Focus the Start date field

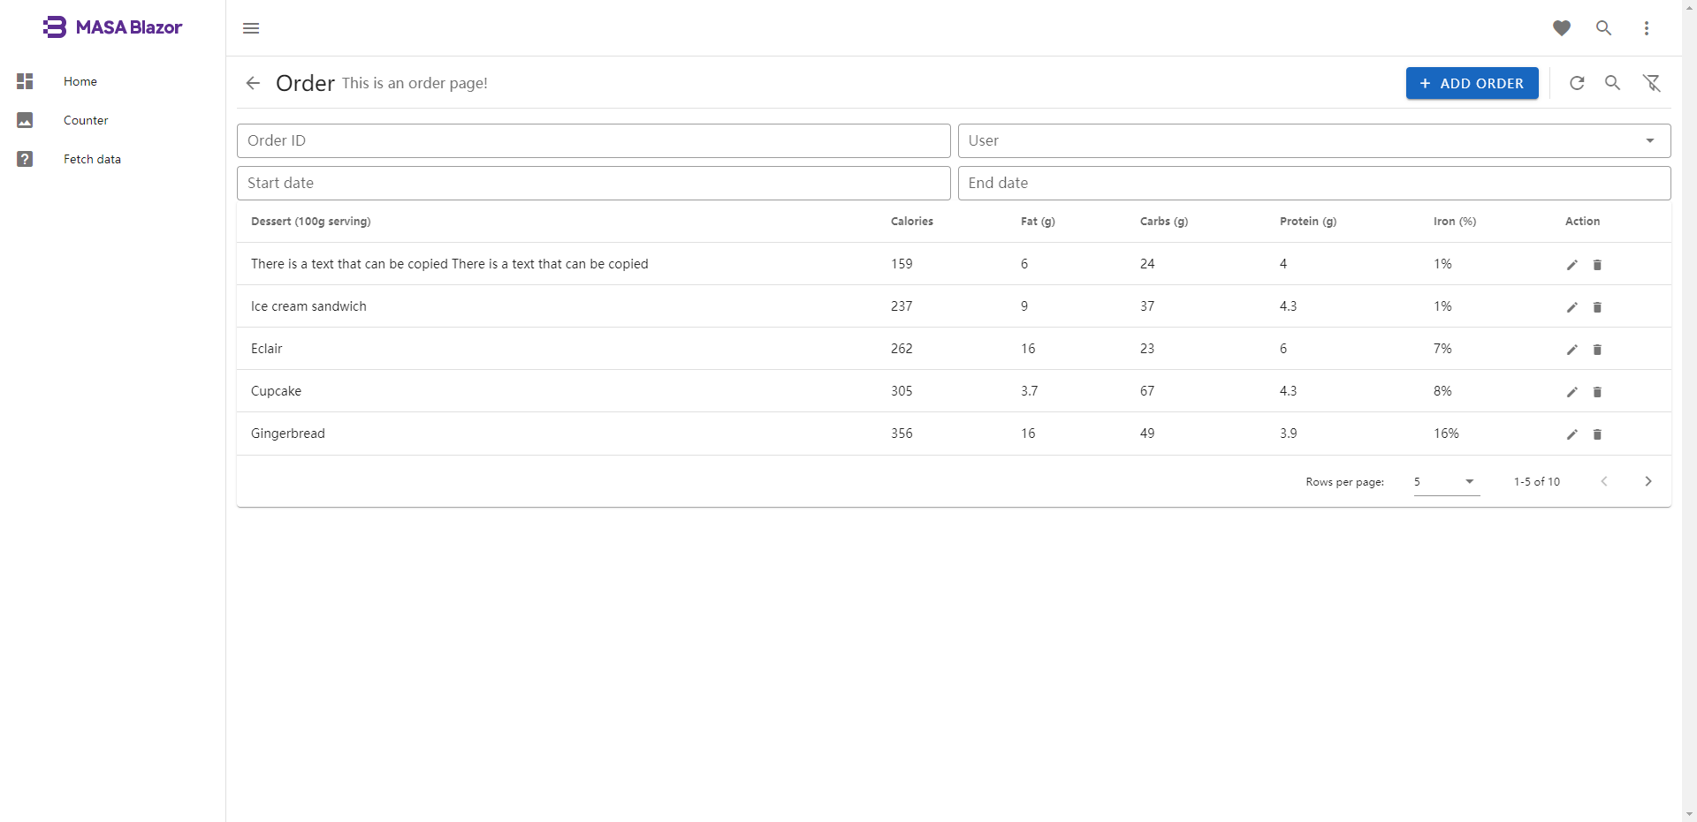pos(594,183)
